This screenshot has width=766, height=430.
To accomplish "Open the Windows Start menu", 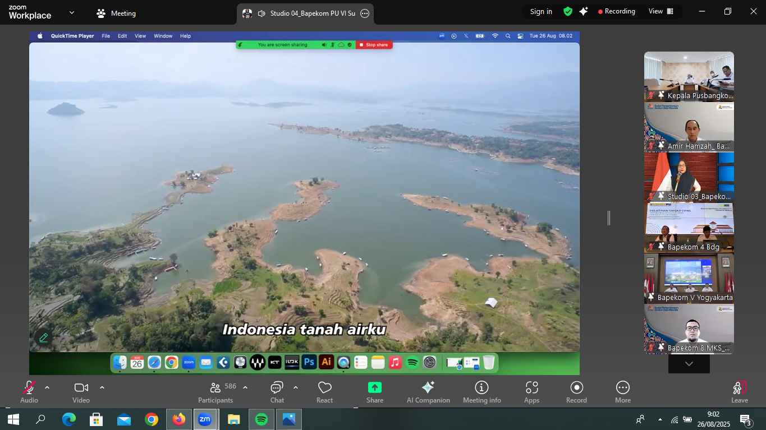I will click(x=13, y=419).
